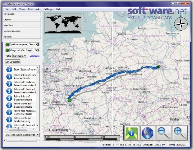Select step 'Fahre halb rechts' Franziska-Anneke

coord(25,84)
